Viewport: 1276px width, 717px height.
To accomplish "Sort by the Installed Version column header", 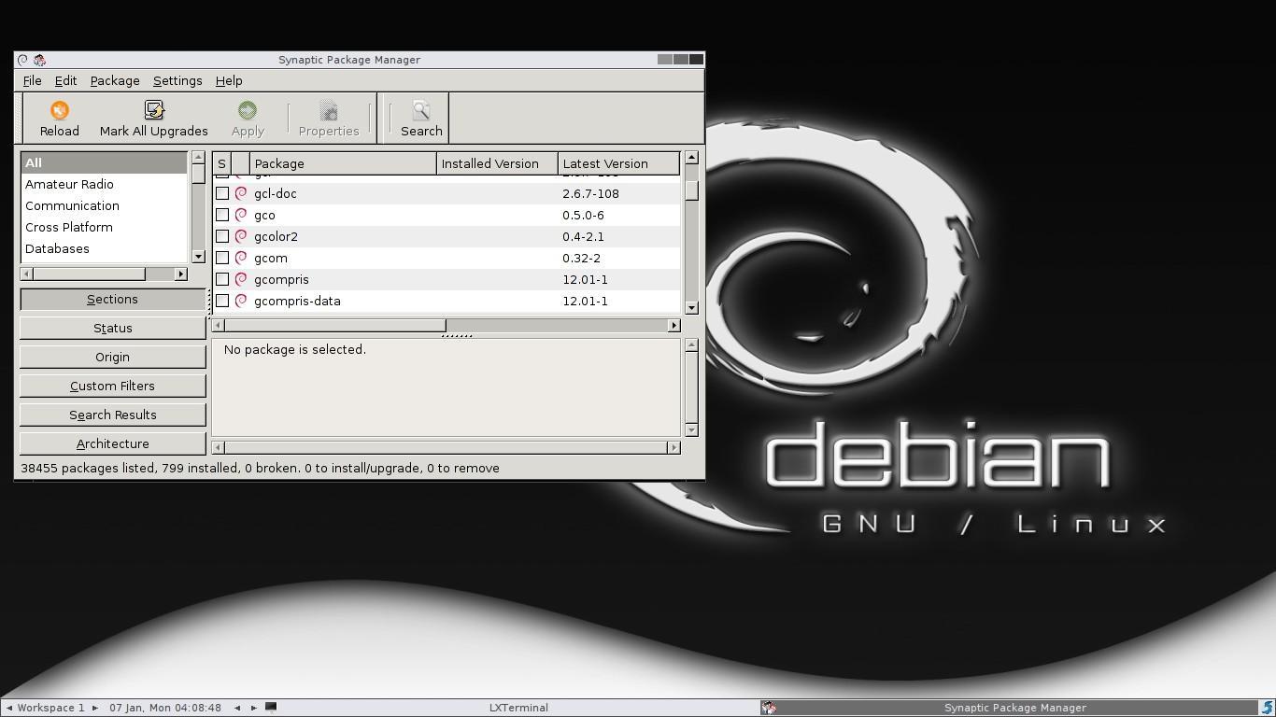I will point(497,163).
